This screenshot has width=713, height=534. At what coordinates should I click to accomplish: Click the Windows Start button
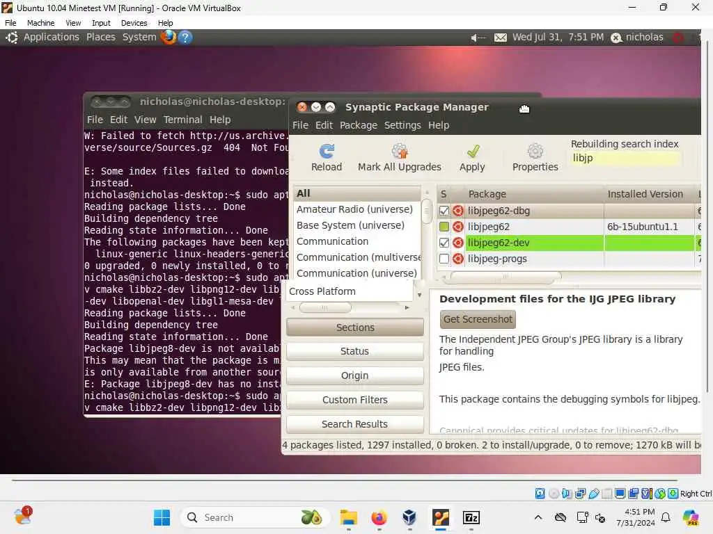point(162,517)
